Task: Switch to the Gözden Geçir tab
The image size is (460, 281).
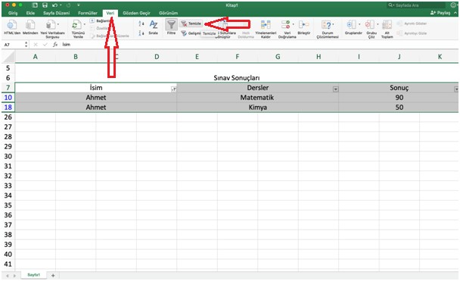Action: point(136,13)
